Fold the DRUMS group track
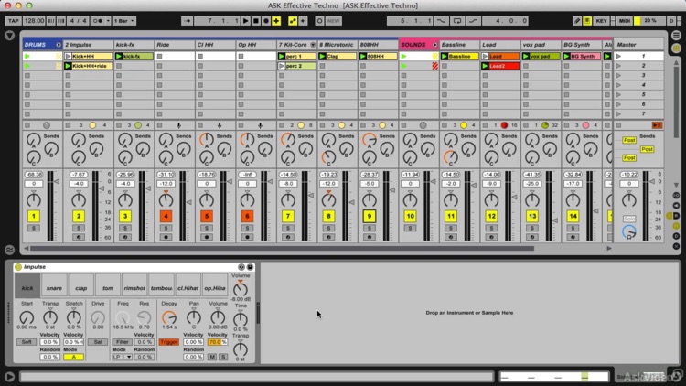This screenshot has height=386, width=686. tap(58, 45)
